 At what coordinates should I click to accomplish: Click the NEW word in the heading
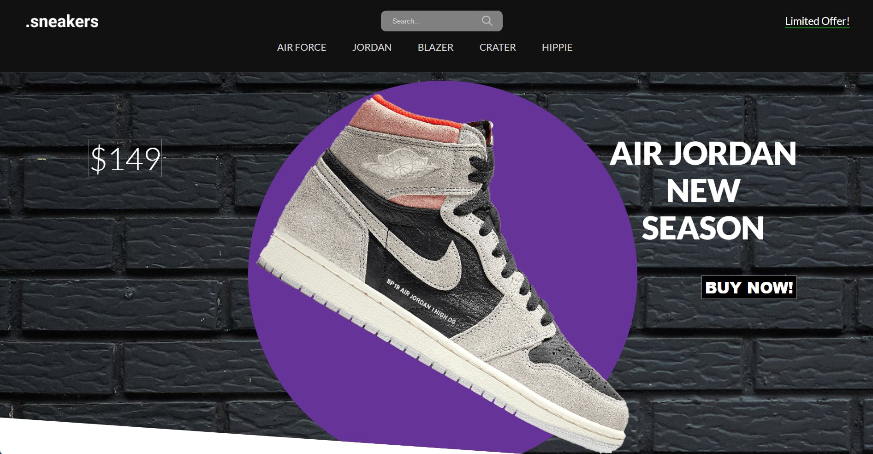(x=703, y=191)
